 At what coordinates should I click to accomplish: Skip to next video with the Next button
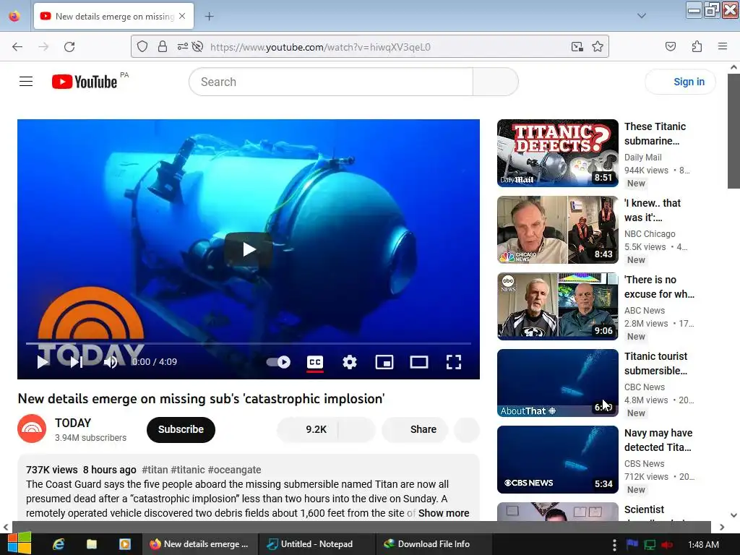77,362
